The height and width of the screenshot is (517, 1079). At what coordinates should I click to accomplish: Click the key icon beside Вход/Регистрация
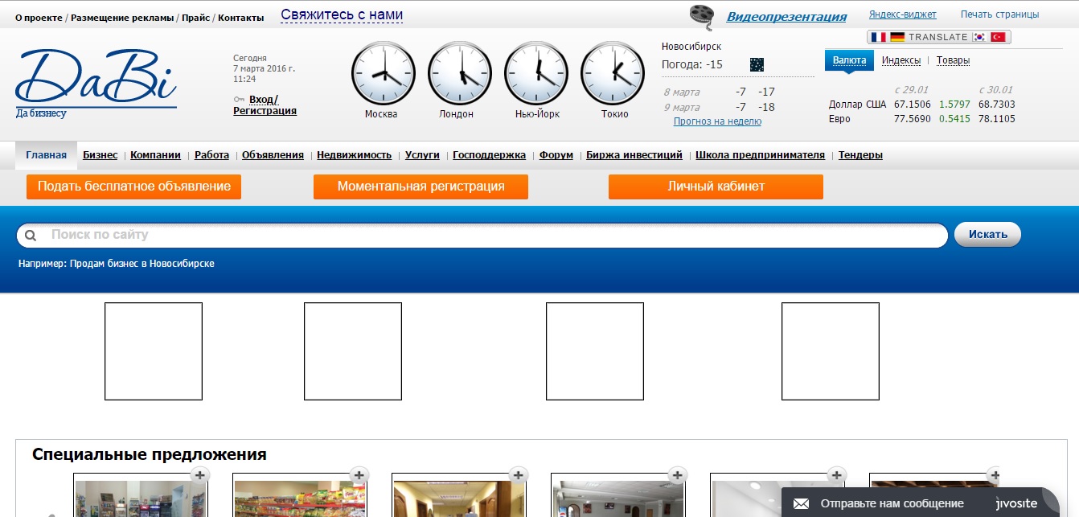[x=239, y=99]
